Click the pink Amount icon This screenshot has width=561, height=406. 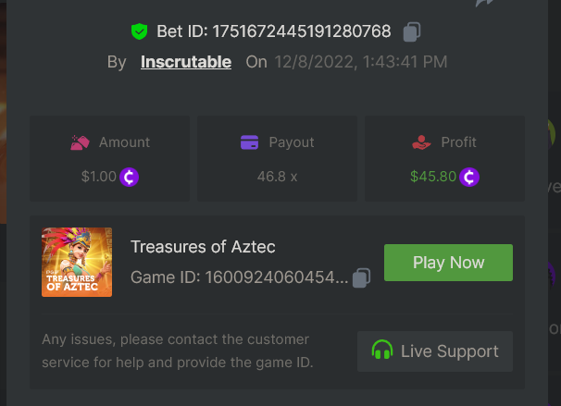point(81,142)
